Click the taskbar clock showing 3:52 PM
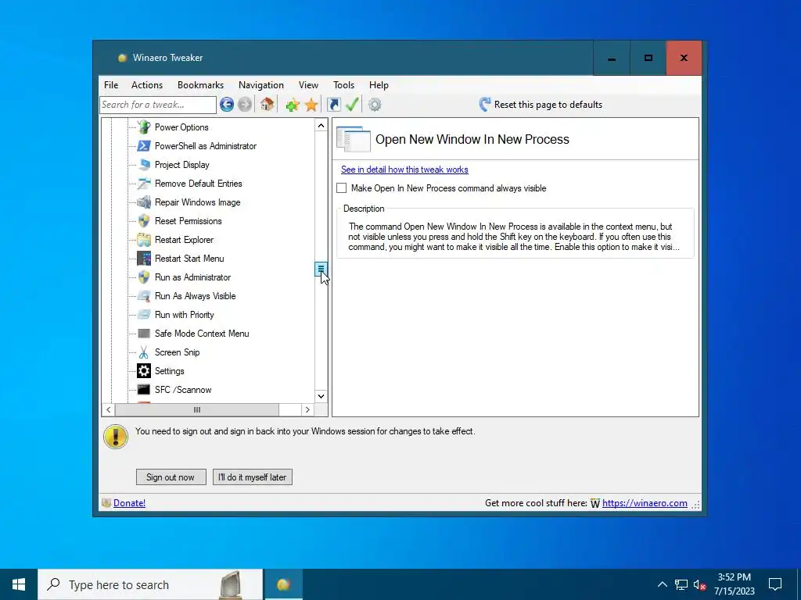 (734, 584)
